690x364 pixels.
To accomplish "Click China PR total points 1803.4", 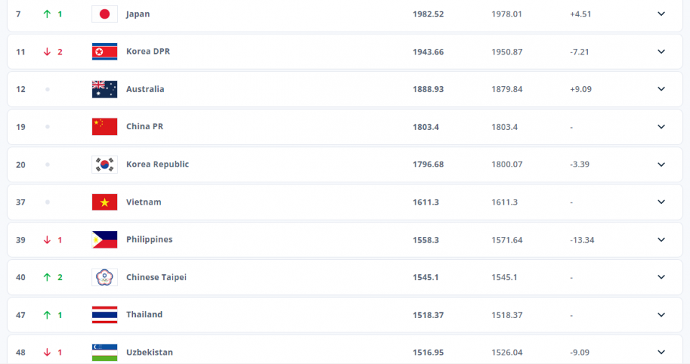I will pos(425,127).
